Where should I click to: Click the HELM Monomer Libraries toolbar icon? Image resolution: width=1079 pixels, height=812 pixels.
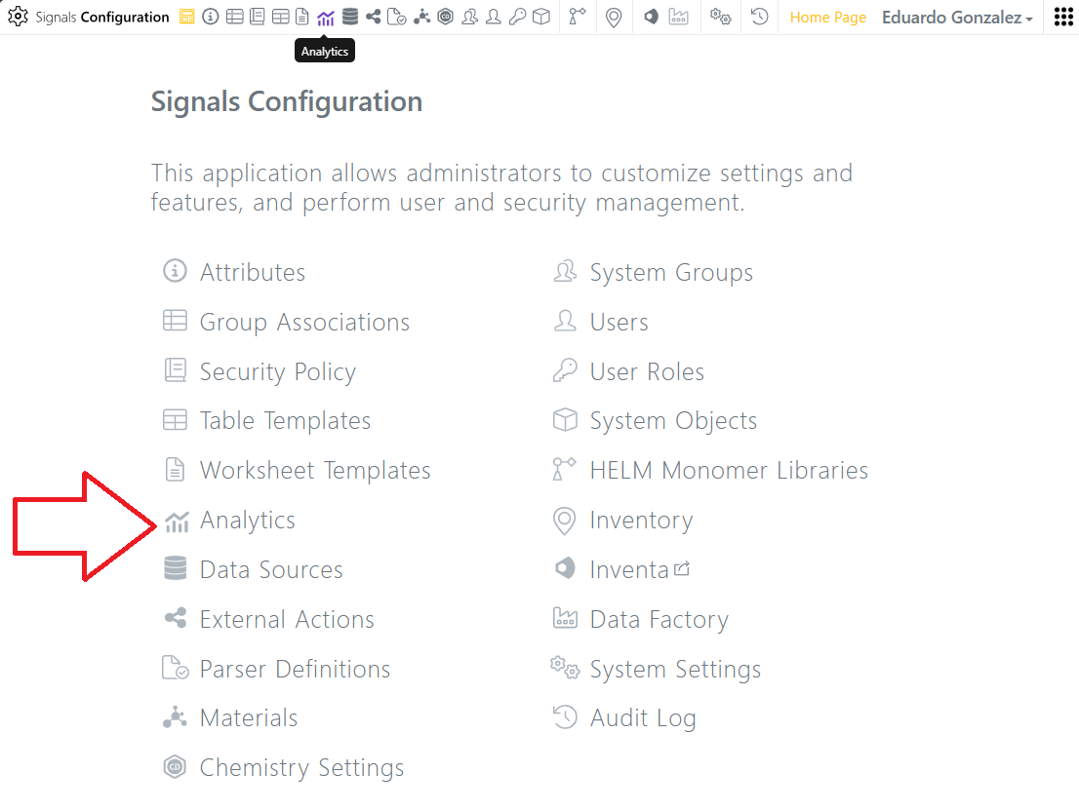(x=577, y=17)
